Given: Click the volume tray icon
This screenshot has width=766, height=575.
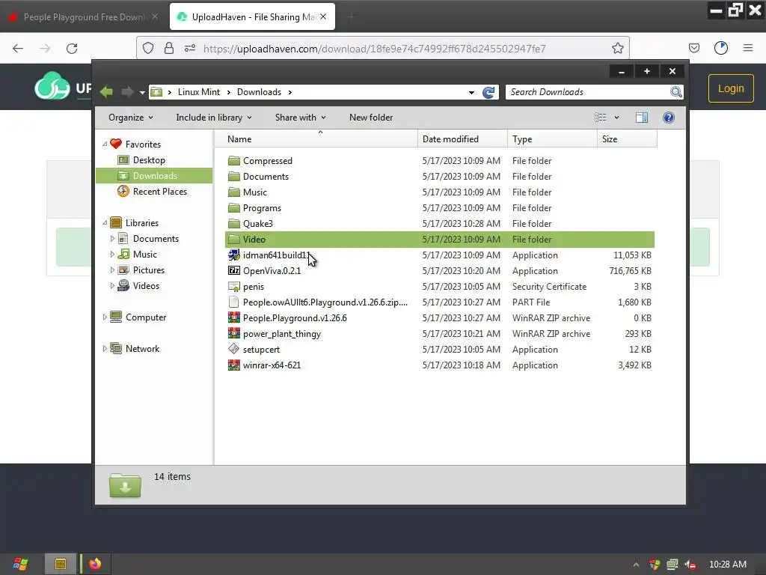Looking at the screenshot, I should pyautogui.click(x=690, y=565).
